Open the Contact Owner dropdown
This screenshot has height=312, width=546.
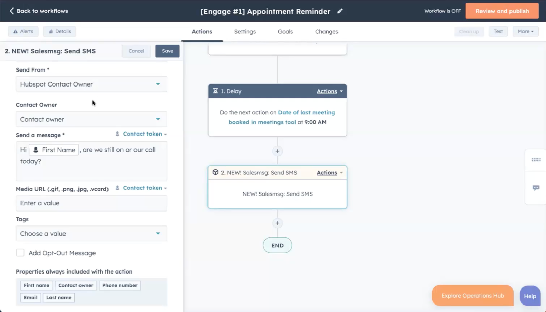(x=91, y=119)
